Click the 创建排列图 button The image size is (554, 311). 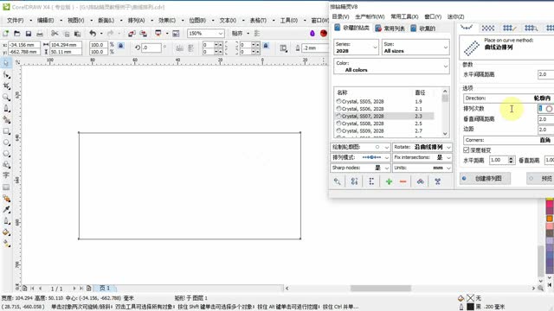click(x=485, y=179)
